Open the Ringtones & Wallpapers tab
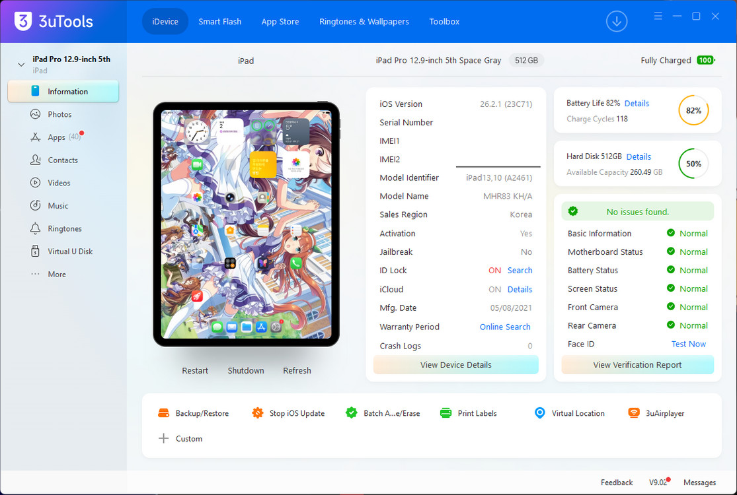 click(x=364, y=21)
